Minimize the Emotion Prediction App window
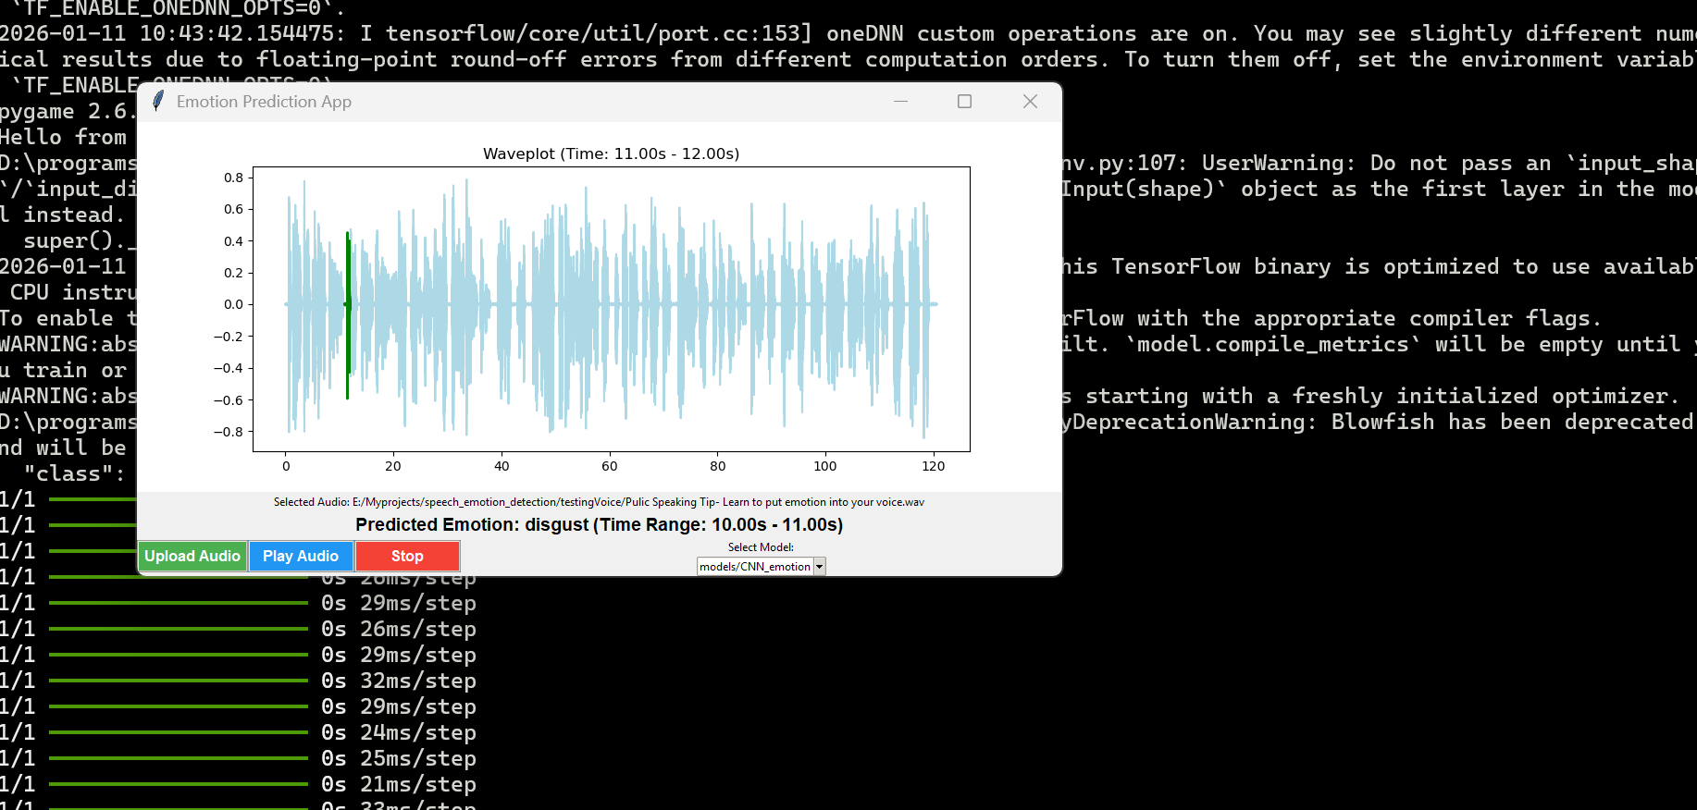This screenshot has width=1697, height=810. [900, 101]
